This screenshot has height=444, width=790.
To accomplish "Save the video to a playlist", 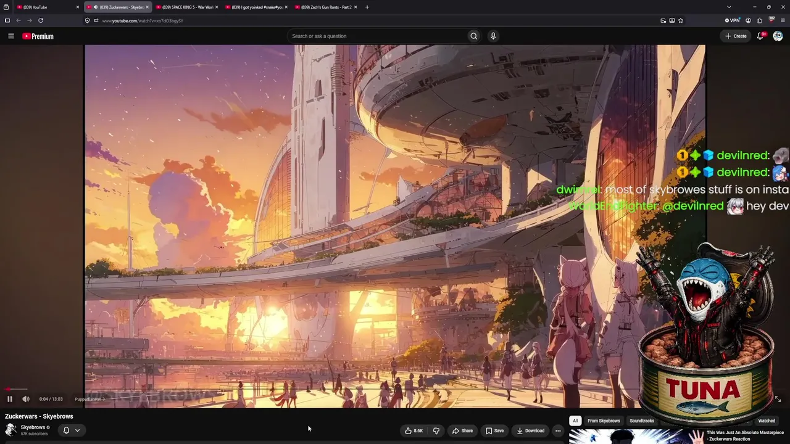I will [494, 430].
